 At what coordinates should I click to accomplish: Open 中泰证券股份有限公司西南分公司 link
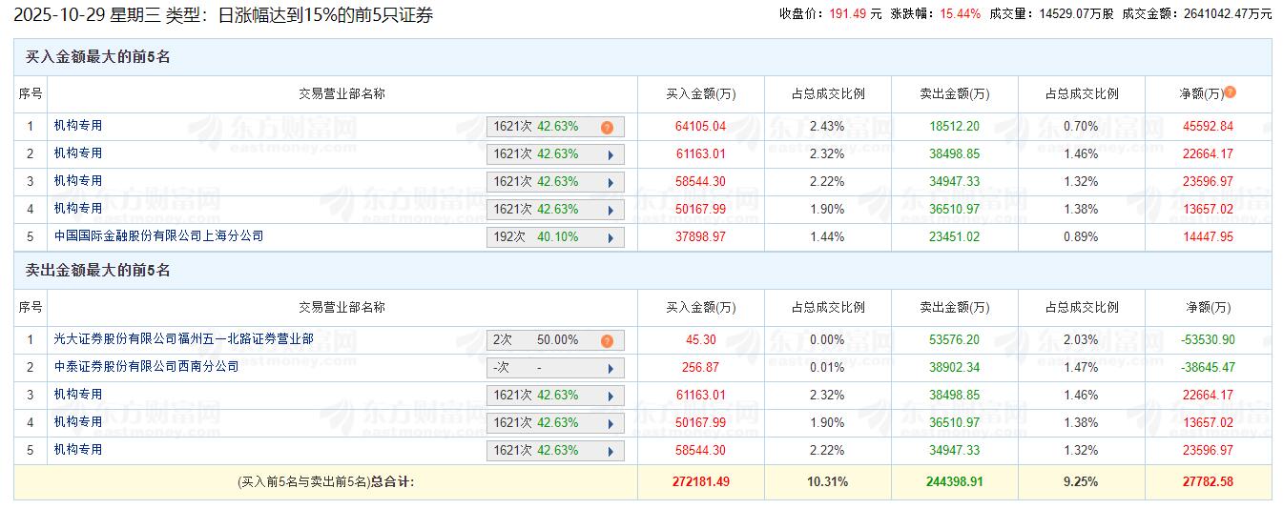pyautogui.click(x=146, y=367)
